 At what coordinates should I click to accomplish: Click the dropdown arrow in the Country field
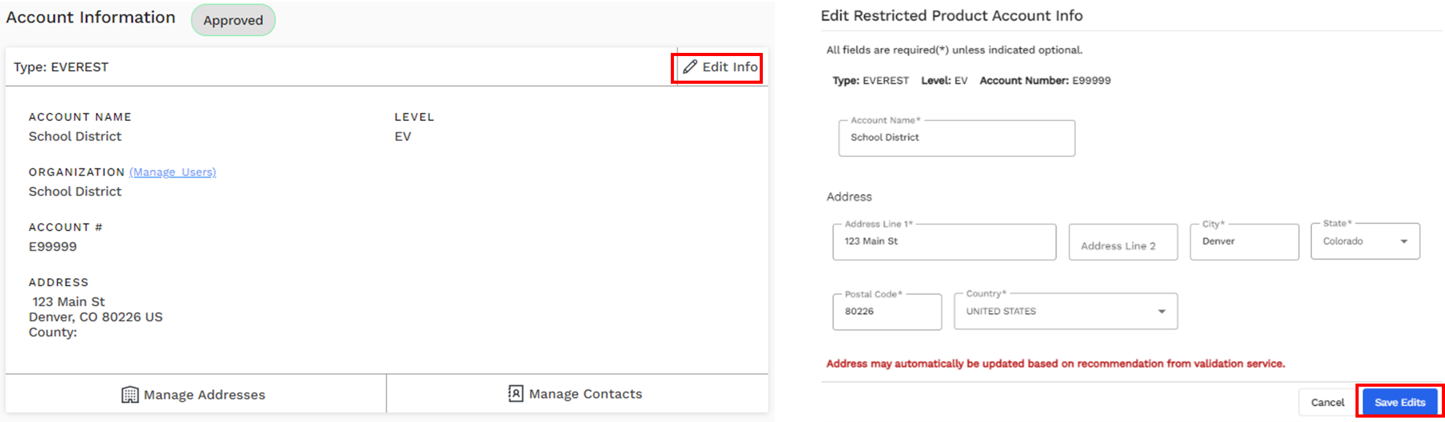point(1161,311)
